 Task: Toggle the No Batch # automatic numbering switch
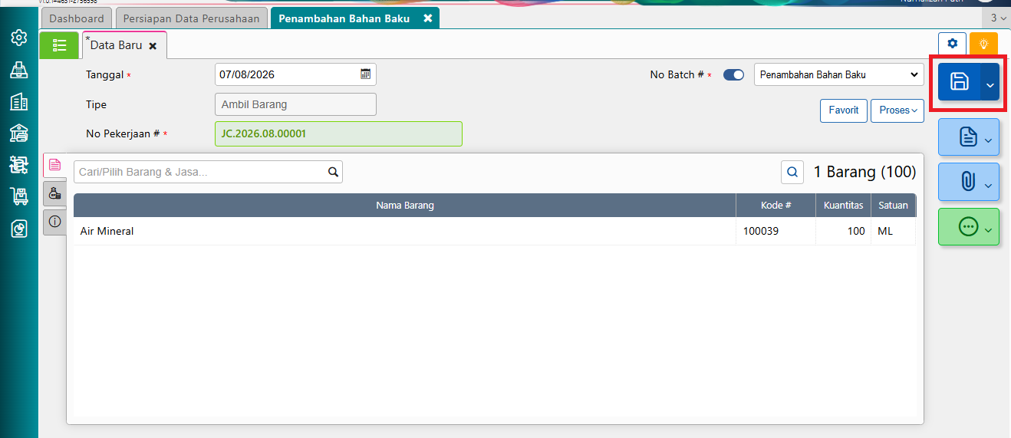[733, 74]
